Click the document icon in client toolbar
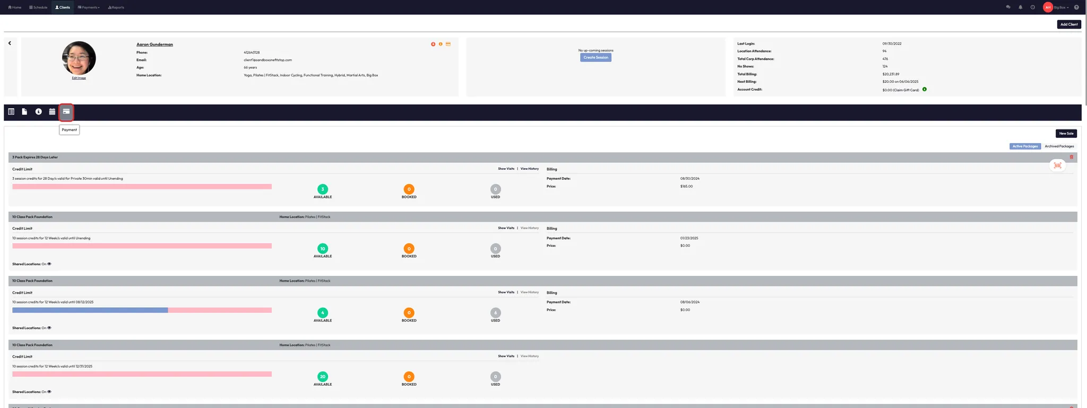The width and height of the screenshot is (1087, 408). [x=24, y=112]
